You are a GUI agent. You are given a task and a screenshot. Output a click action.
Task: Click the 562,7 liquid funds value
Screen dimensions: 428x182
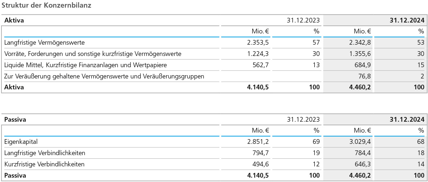260,65
